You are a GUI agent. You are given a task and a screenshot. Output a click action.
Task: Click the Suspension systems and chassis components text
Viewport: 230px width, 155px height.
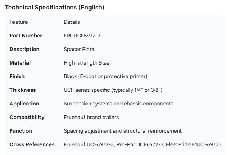coord(118,104)
